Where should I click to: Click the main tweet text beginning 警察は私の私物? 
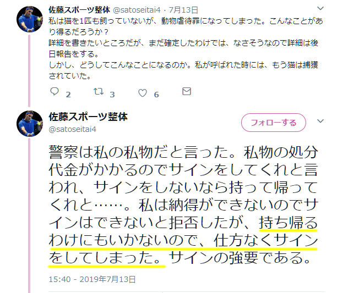pos(183,204)
